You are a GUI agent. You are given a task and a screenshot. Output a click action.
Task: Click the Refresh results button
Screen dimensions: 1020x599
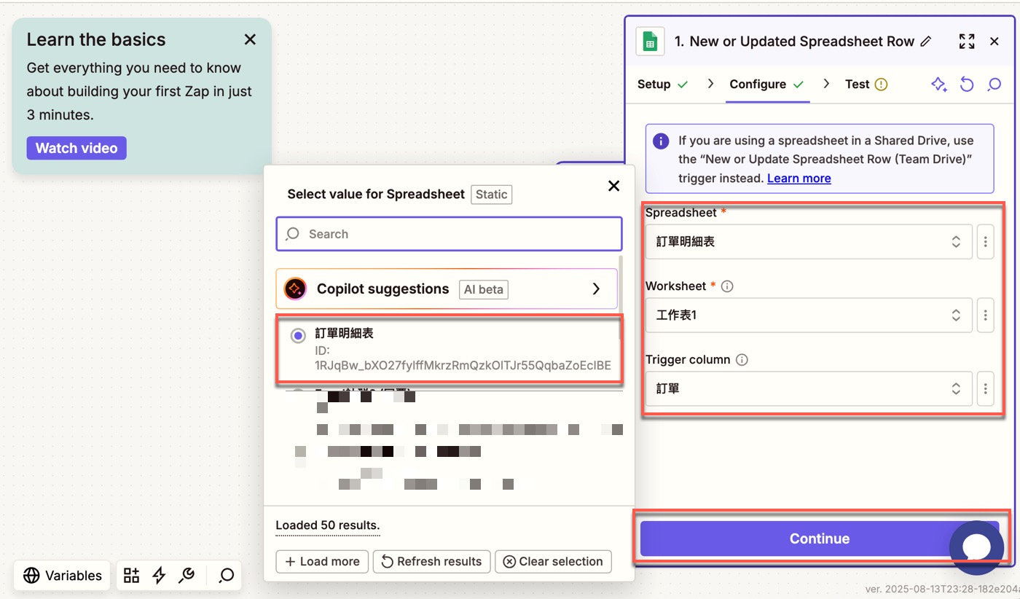coord(431,562)
